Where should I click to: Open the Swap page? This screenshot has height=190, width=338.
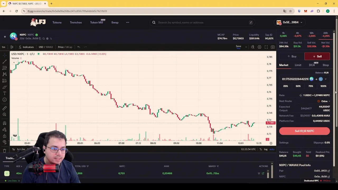(x=115, y=22)
